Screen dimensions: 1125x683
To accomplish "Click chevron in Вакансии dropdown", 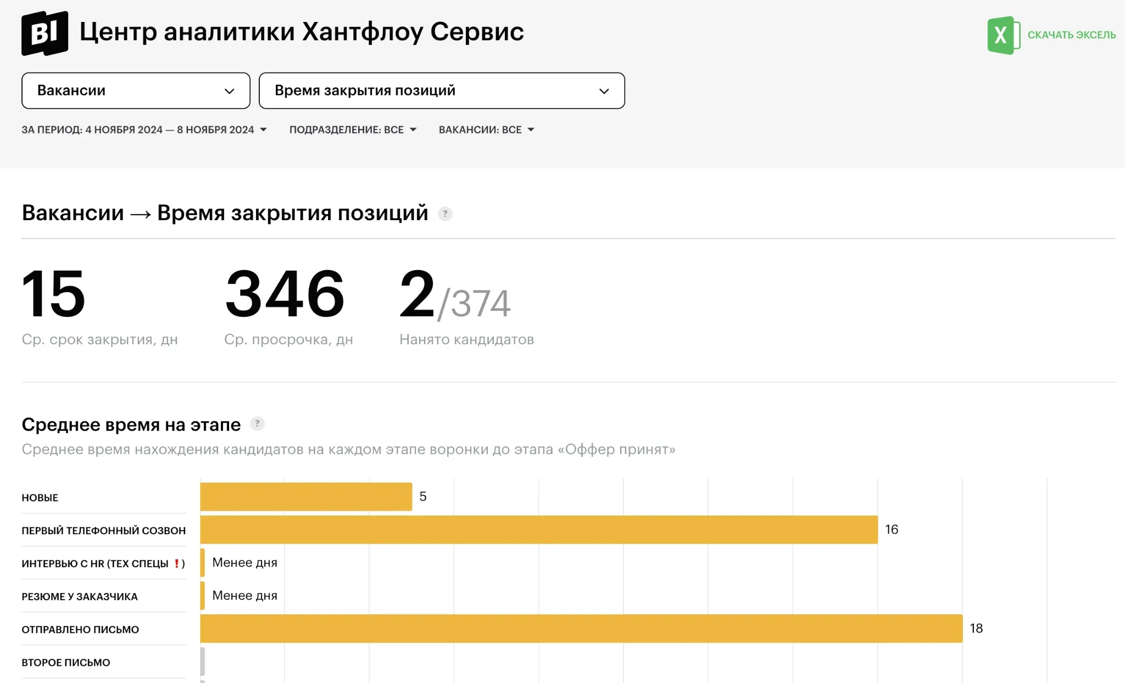I will [230, 91].
